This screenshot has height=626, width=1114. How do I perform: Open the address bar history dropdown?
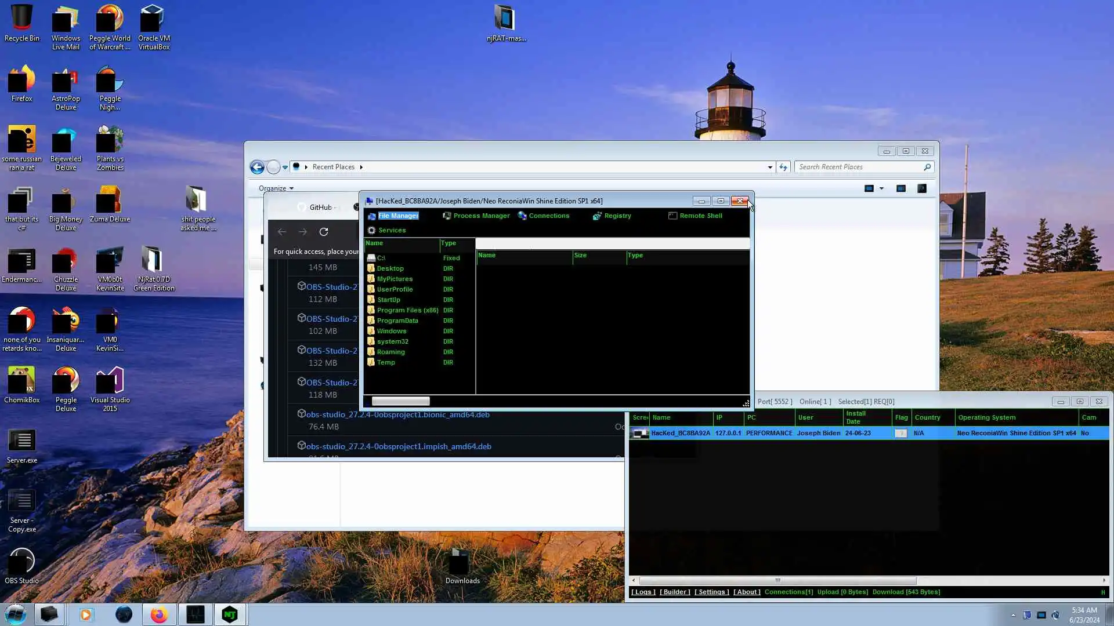(770, 167)
